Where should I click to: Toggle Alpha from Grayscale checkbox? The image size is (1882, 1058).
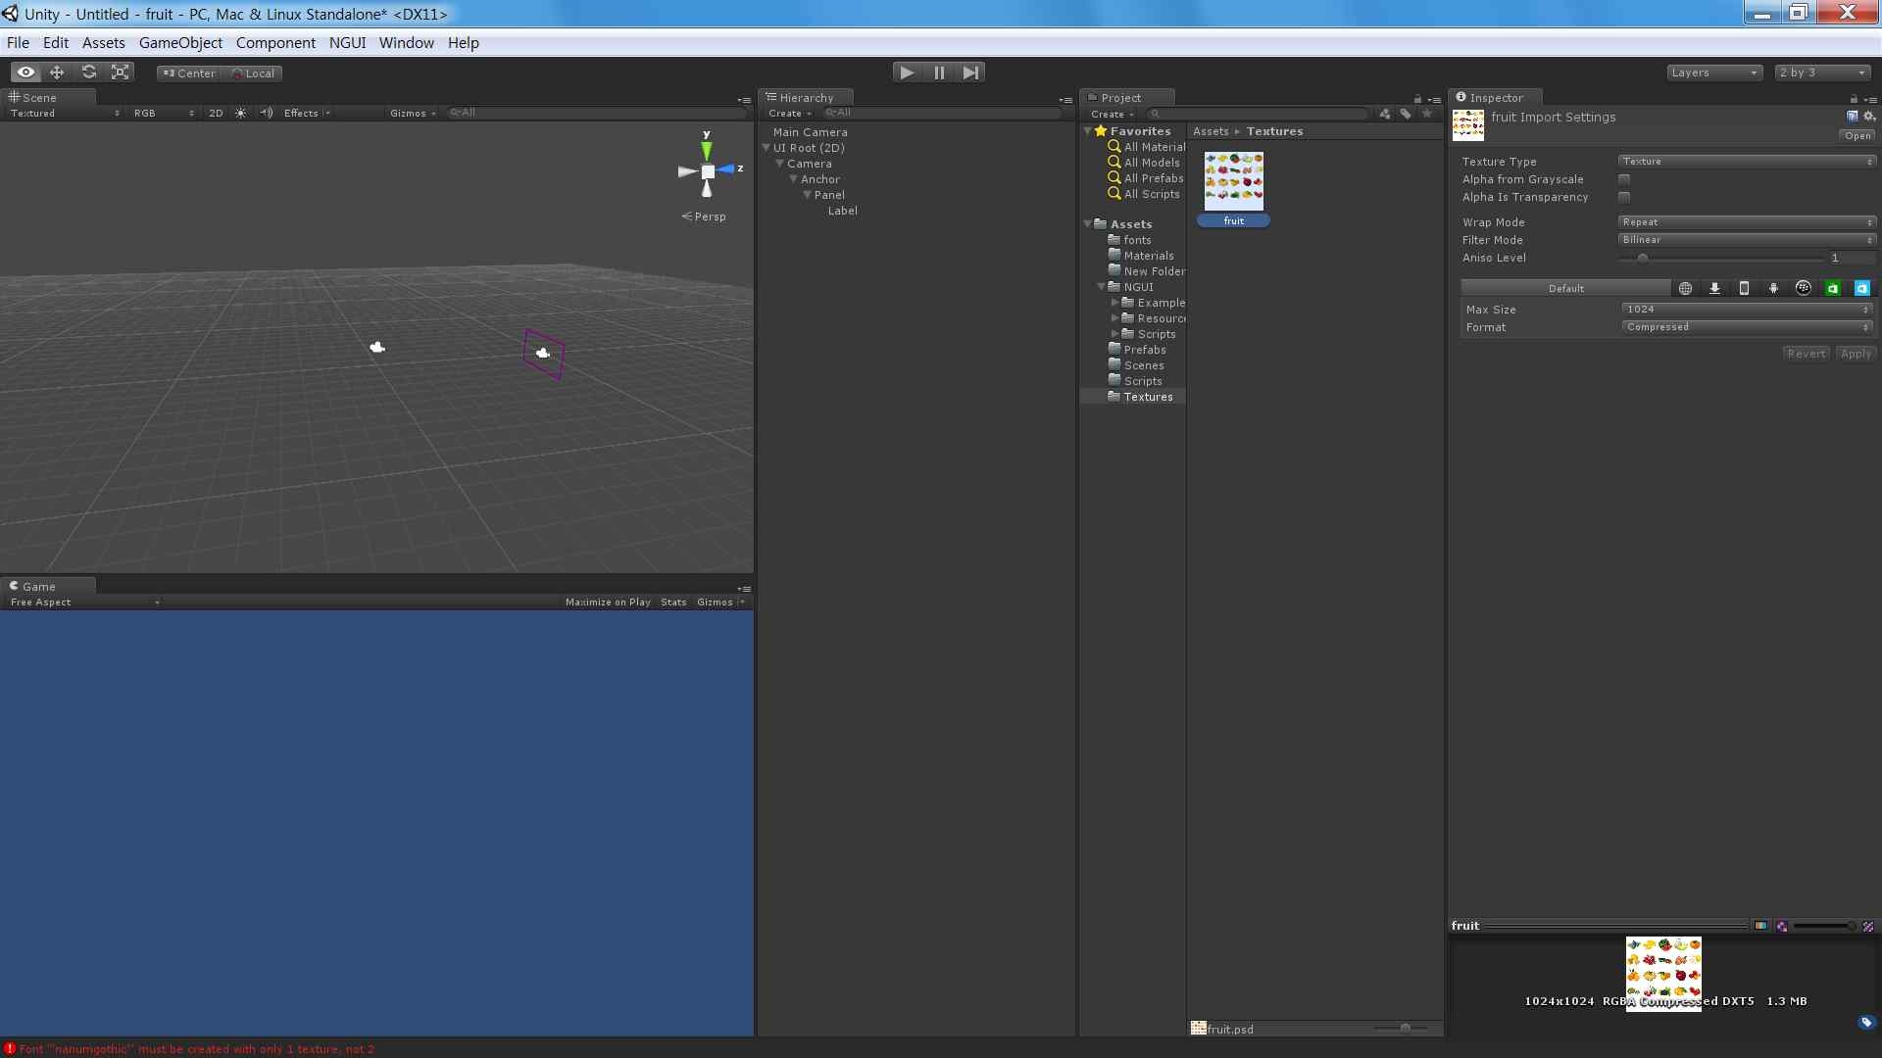(x=1625, y=179)
